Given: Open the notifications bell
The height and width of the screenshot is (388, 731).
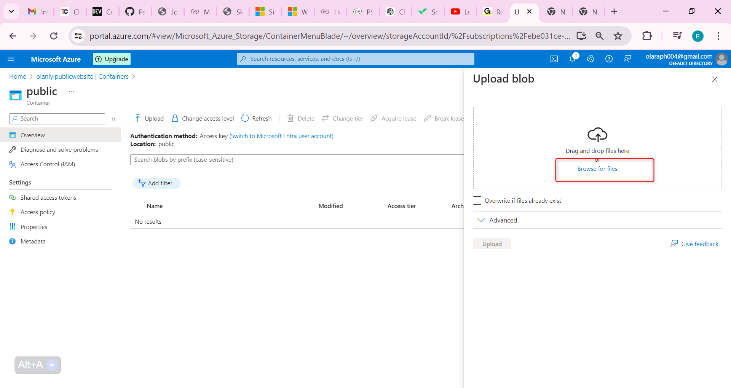Looking at the screenshot, I should click(x=573, y=59).
